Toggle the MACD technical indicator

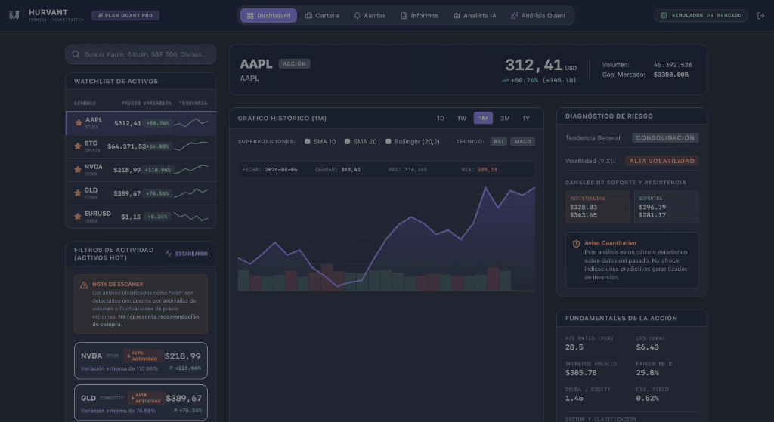522,141
